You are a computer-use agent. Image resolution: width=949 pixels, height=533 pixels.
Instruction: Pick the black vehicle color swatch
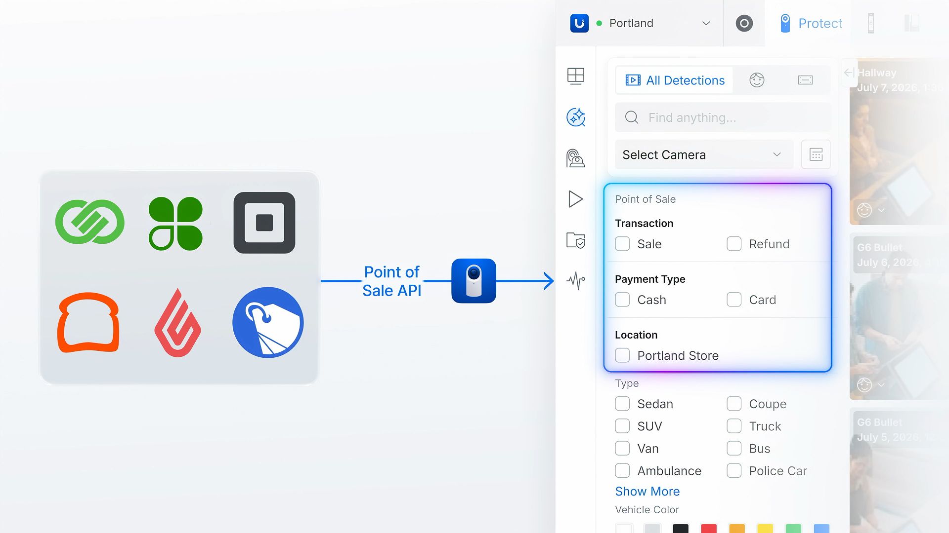(x=681, y=529)
